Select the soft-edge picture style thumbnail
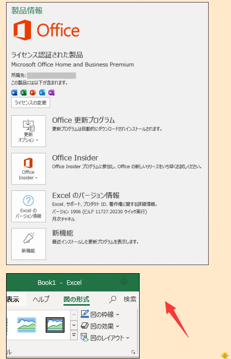 [26, 324]
